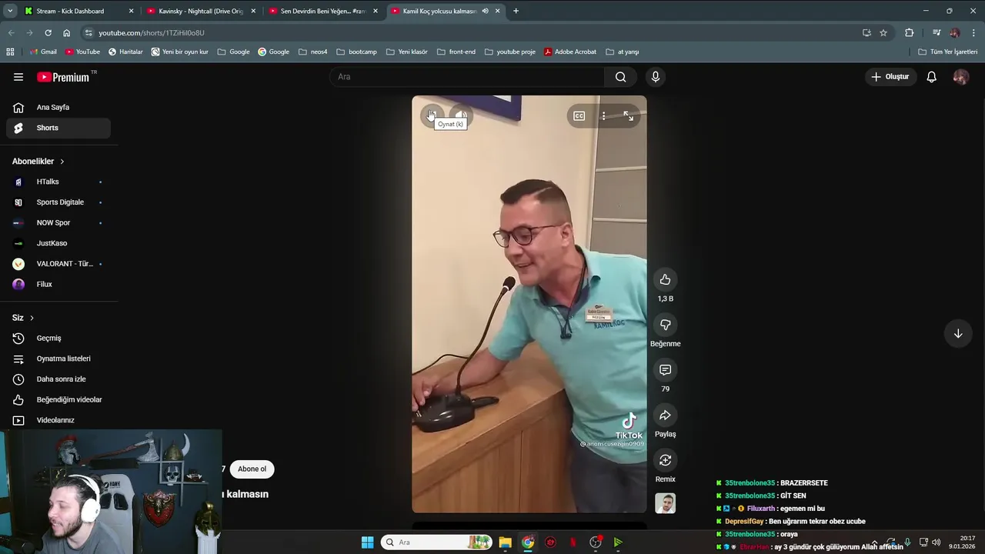Open the comments with 79 count

click(665, 370)
